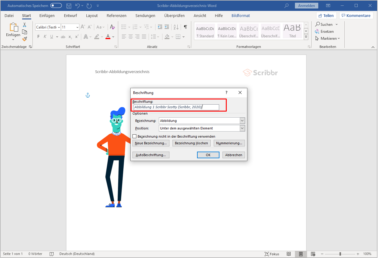
Task: Open the Search magnifier in title bar
Action: point(286,6)
